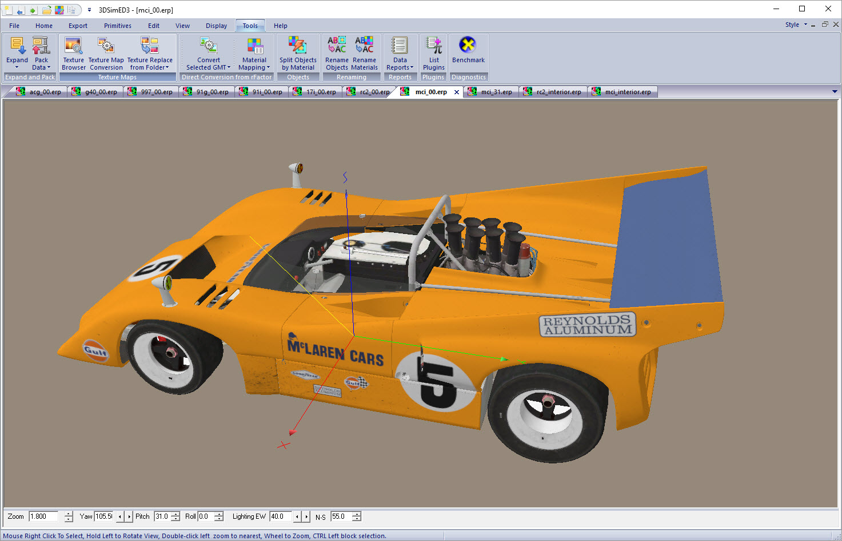Screen dimensions: 842x541
Task: Open quick access toolbar customize arrow
Action: (x=89, y=10)
